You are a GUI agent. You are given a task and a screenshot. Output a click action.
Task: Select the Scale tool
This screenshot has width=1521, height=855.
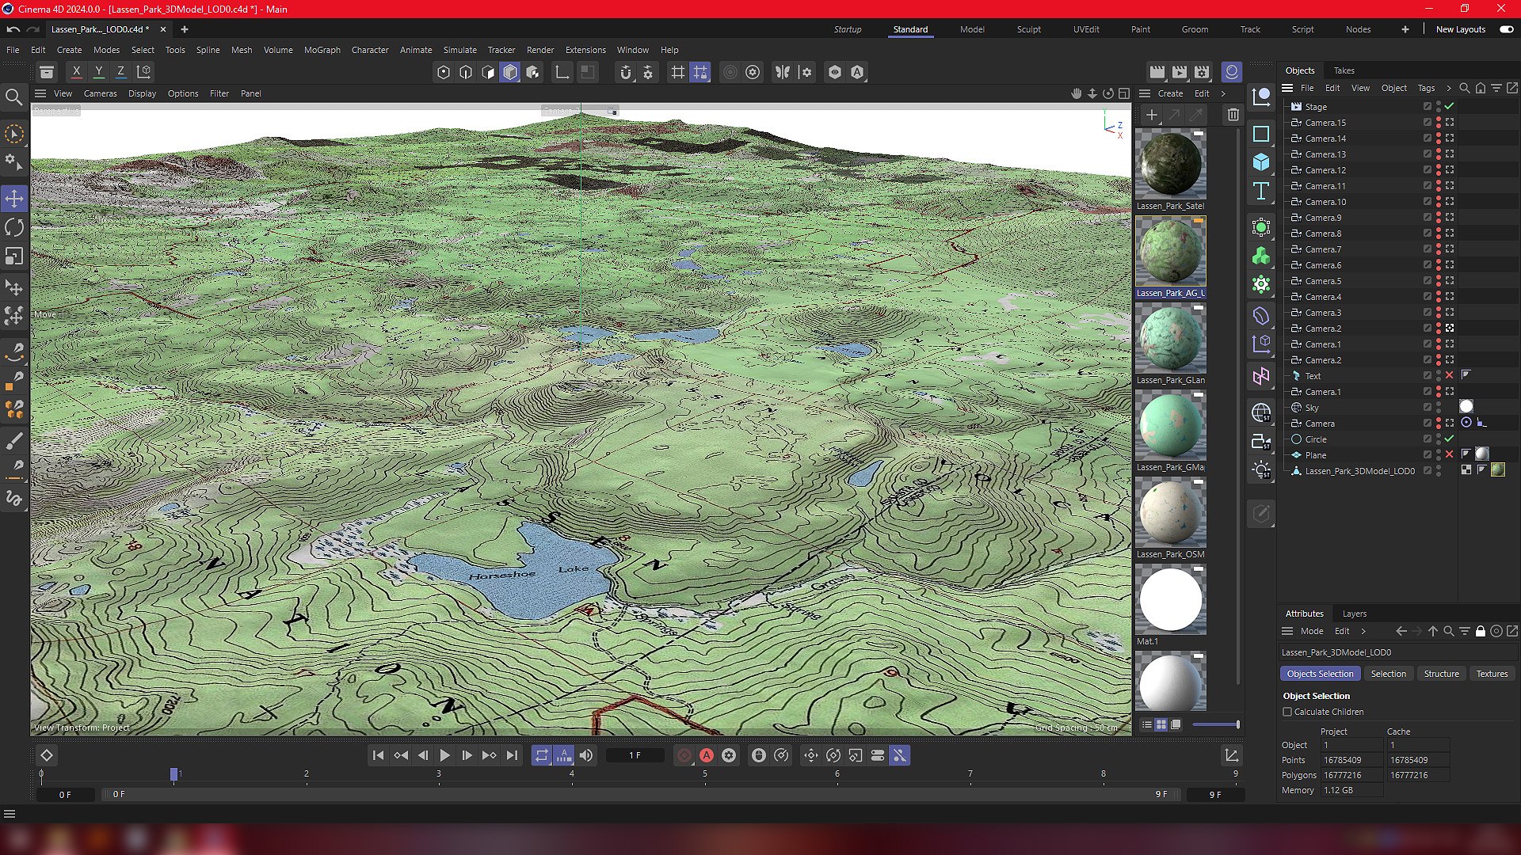click(14, 256)
